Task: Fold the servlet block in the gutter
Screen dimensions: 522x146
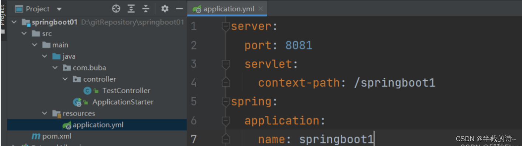Action: tap(225, 65)
